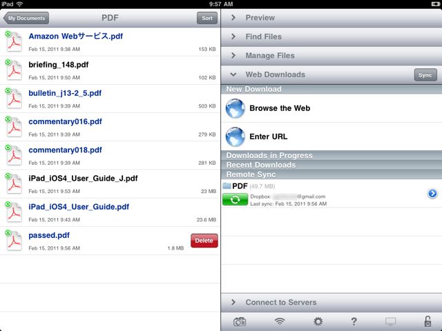Open settings via the gear icon
Screen dimensions: 442x331
[x=318, y=321]
